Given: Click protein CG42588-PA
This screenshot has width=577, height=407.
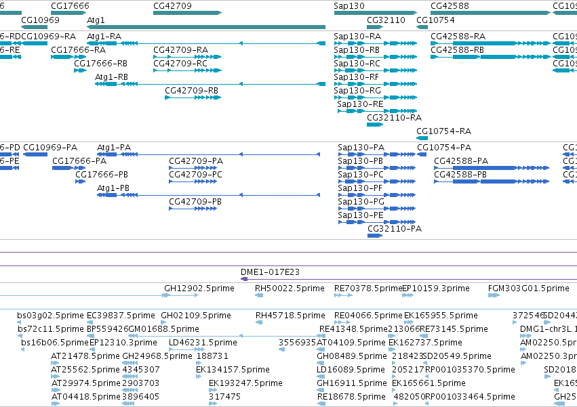Looking at the screenshot, I should 492,168.
